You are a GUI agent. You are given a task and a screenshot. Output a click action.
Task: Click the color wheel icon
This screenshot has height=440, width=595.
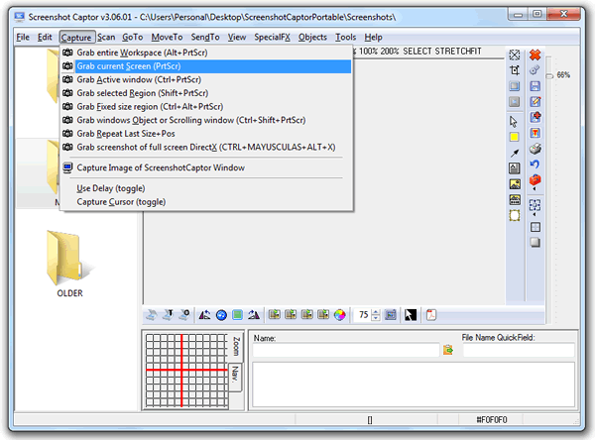[x=339, y=315]
